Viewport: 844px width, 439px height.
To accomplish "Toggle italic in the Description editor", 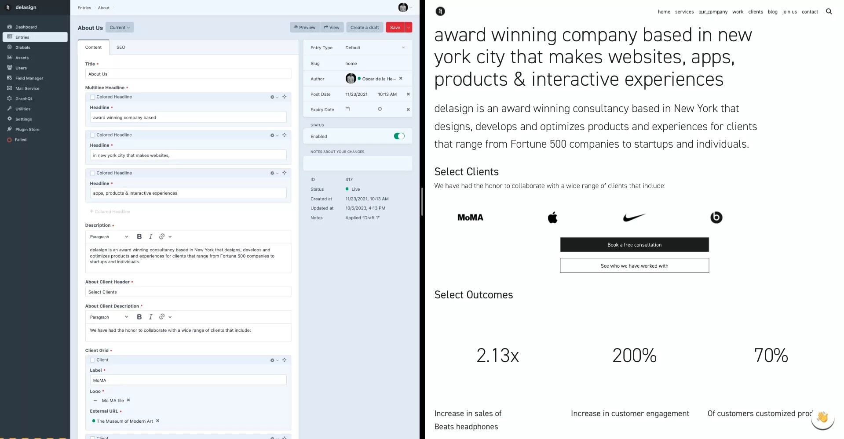I will point(151,236).
